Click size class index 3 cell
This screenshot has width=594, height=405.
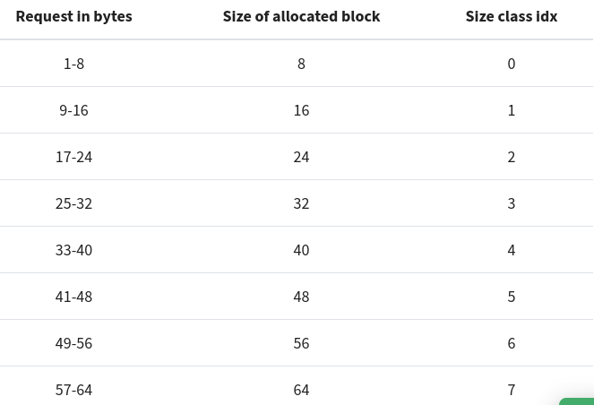(512, 203)
